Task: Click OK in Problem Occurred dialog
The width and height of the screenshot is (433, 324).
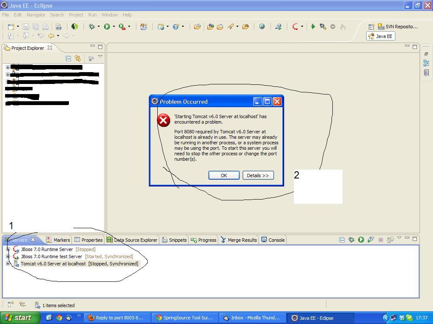Action: 224,175
